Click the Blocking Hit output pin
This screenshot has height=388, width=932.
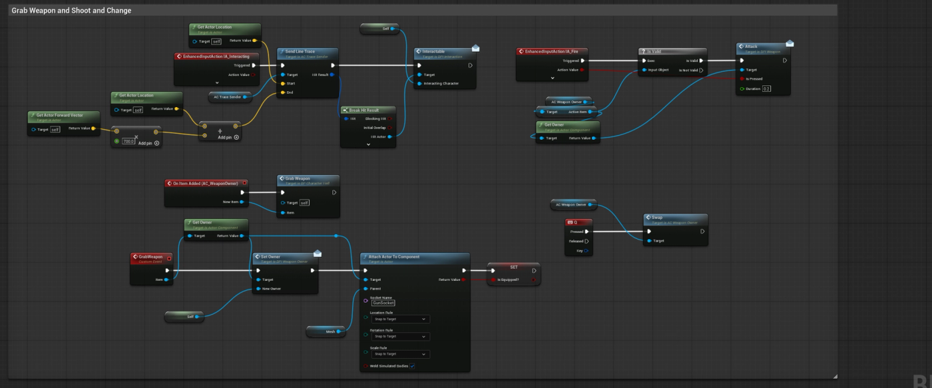[389, 118]
